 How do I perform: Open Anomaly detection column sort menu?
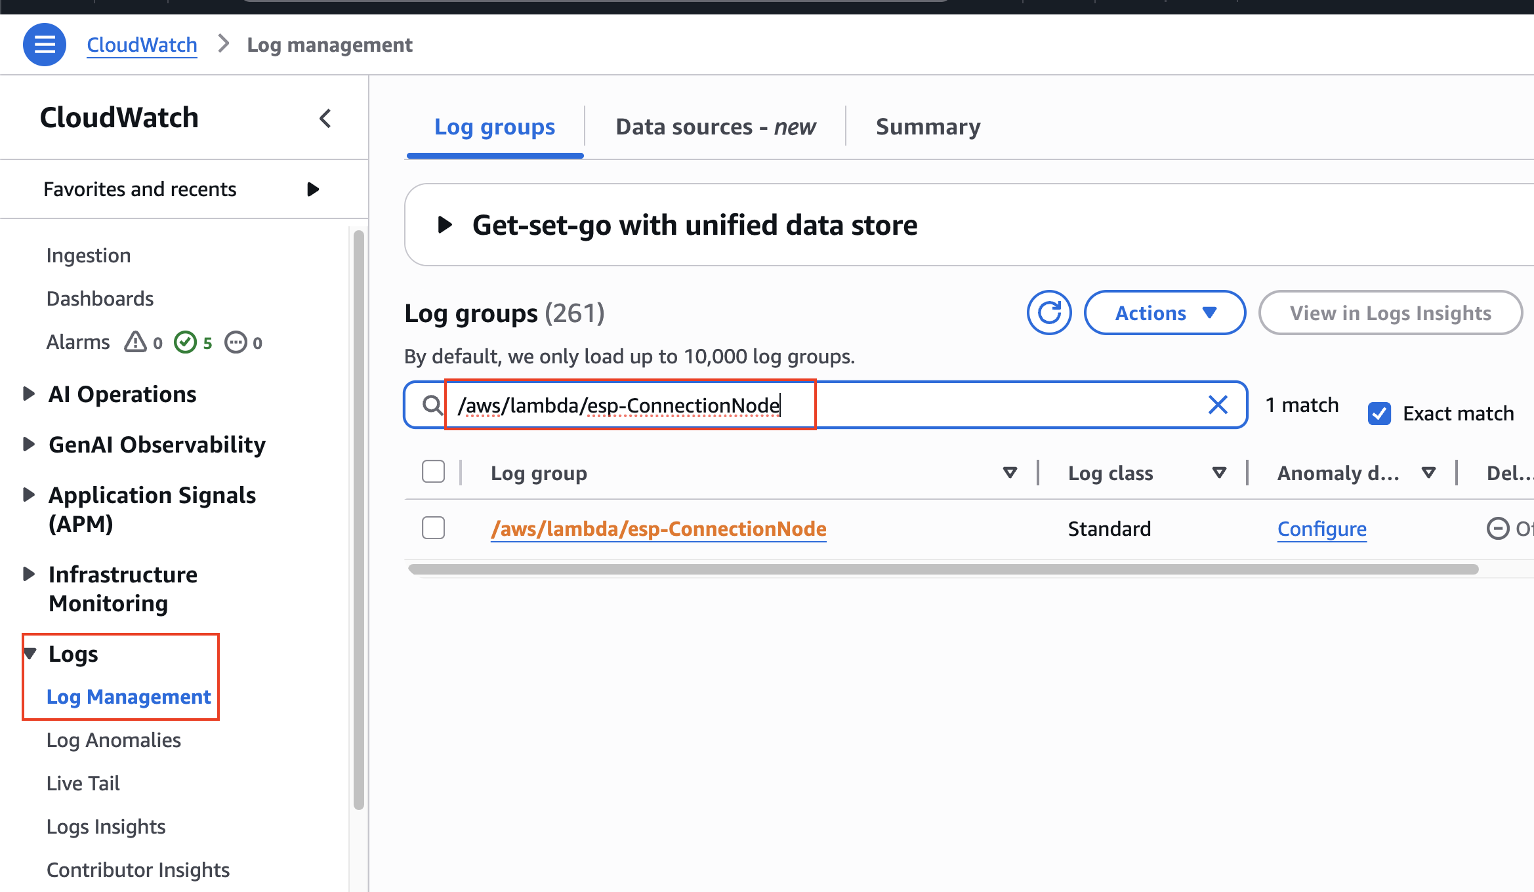(x=1428, y=472)
